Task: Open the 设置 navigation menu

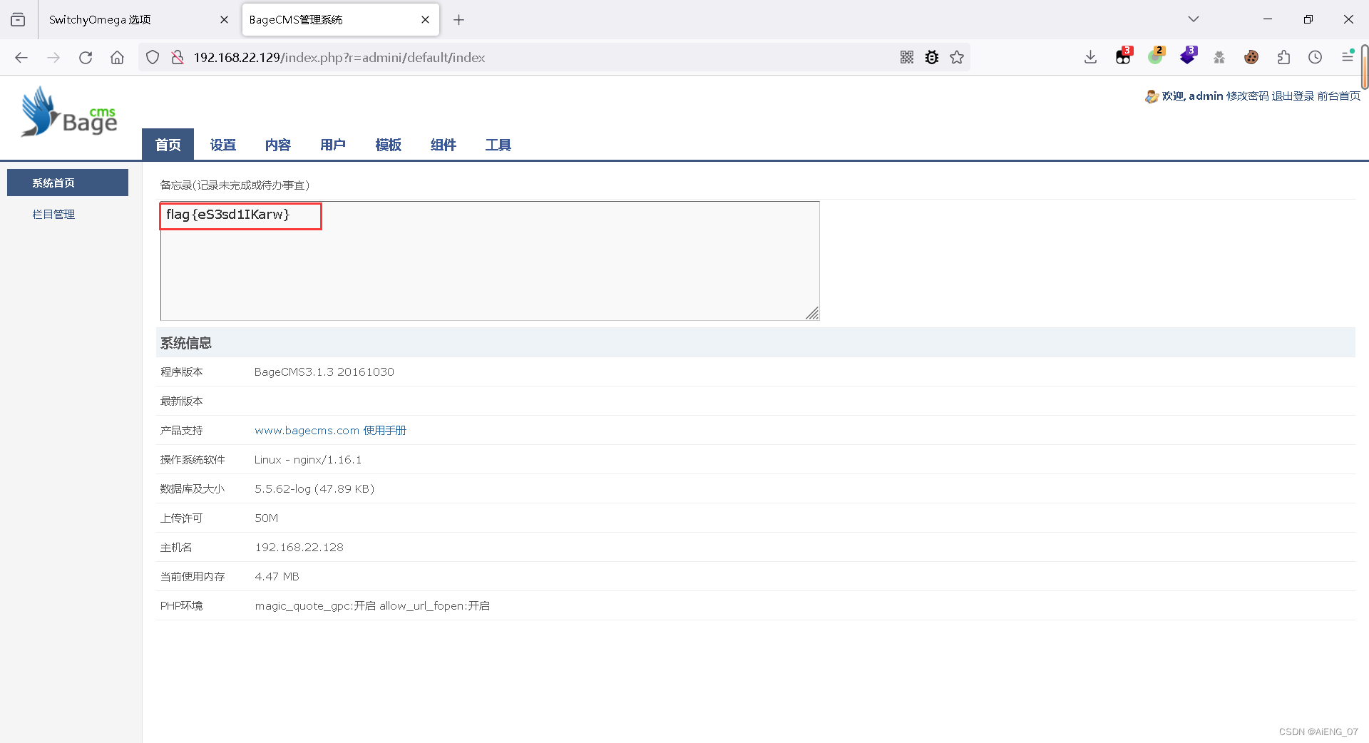Action: [x=222, y=145]
